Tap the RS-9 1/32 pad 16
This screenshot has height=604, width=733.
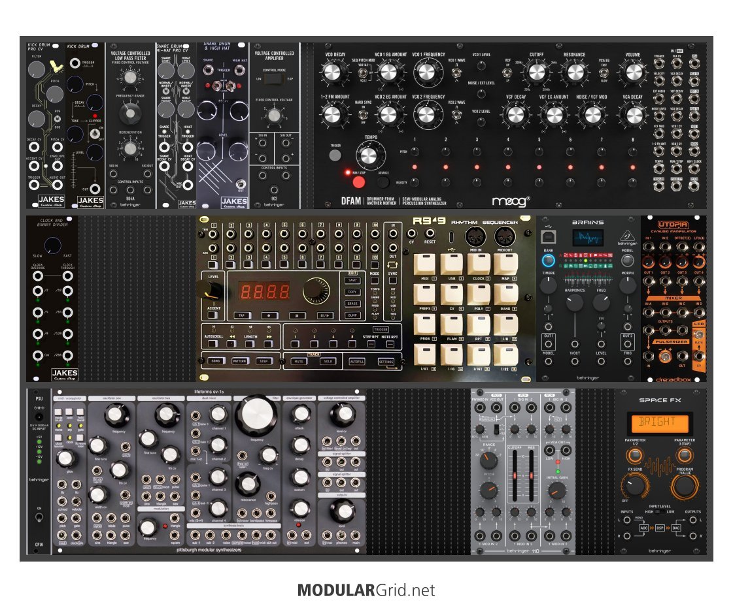[506, 355]
